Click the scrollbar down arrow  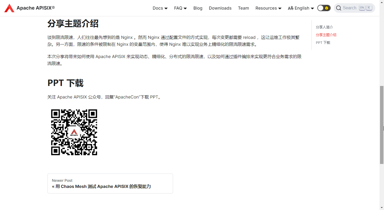tap(382, 207)
